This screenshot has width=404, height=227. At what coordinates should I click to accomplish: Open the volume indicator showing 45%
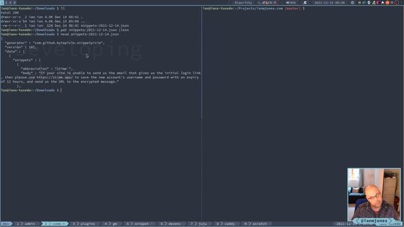point(291,3)
